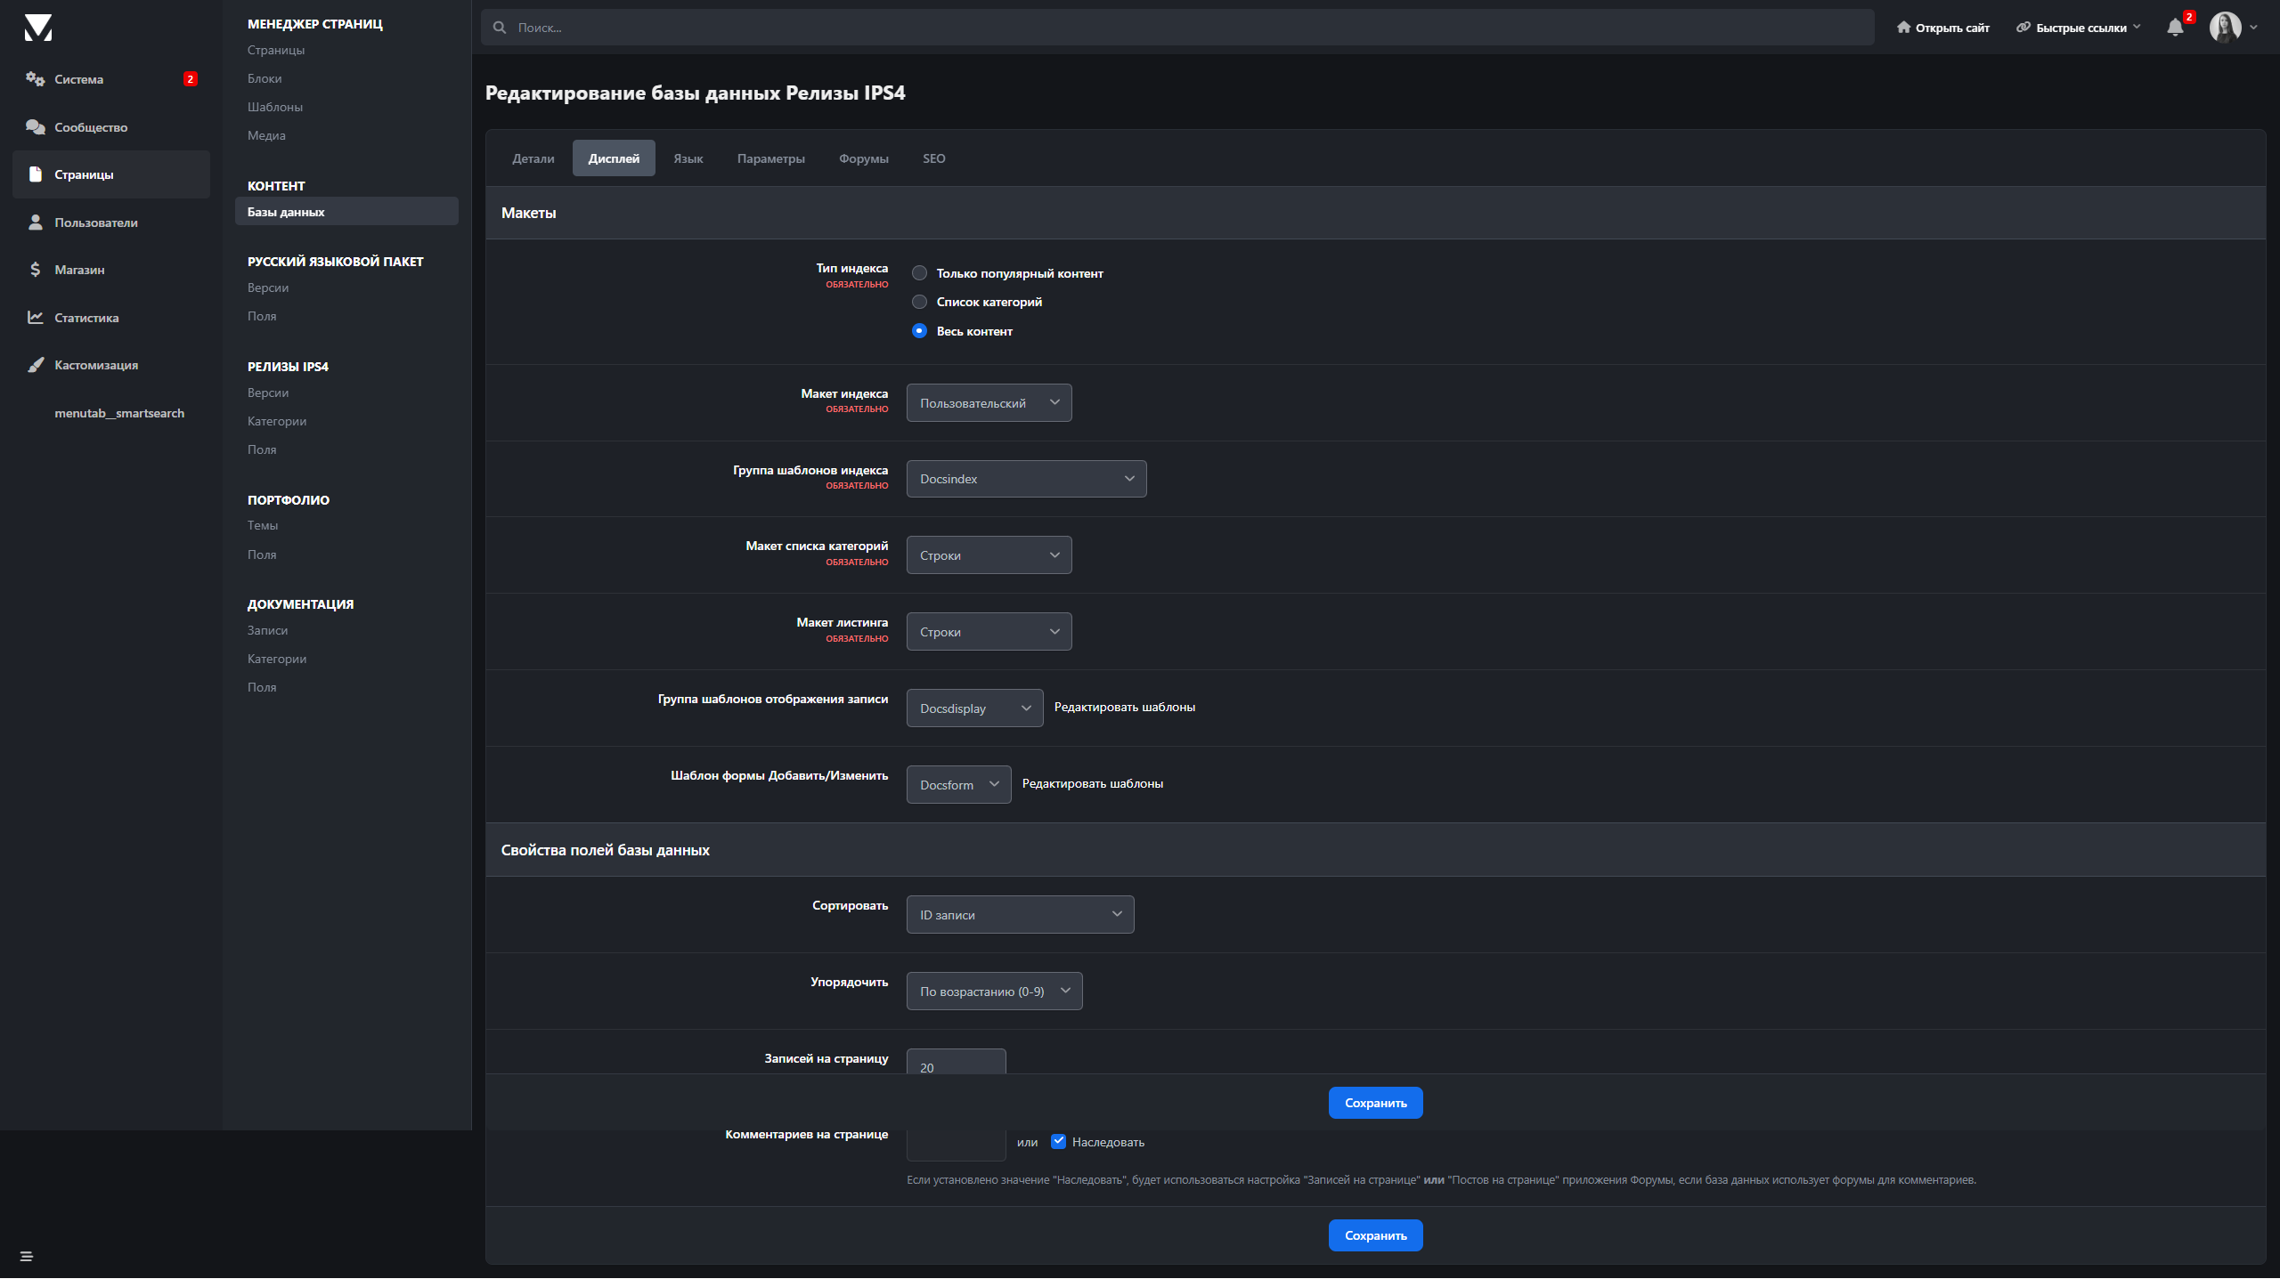
Task: Click the Поиск search field
Action: (1176, 28)
